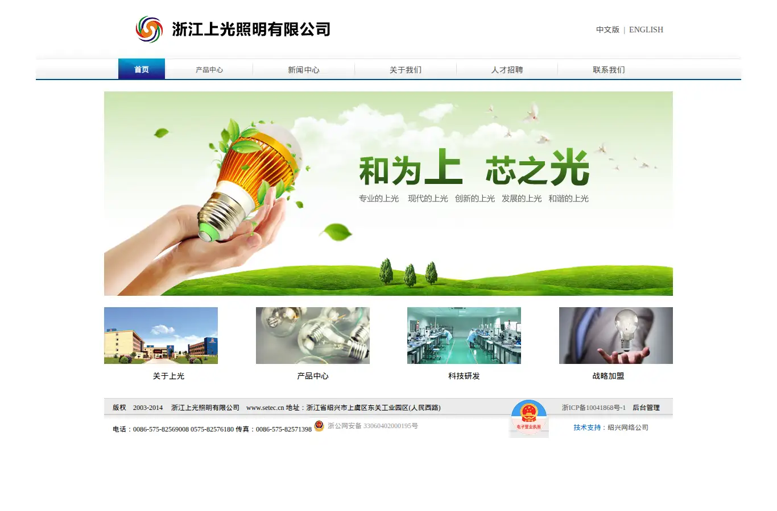
Task: Open the 后台管理 admin link
Action: click(646, 408)
